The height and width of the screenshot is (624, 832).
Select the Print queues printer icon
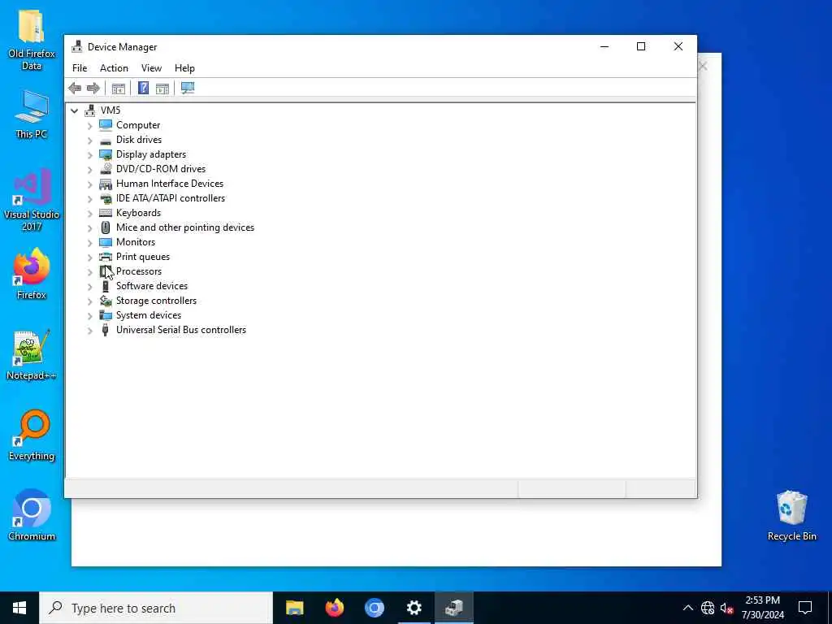[x=106, y=257]
